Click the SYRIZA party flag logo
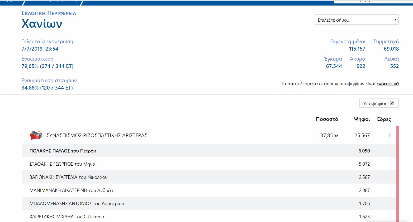The image size is (413, 222). pyautogui.click(x=36, y=135)
